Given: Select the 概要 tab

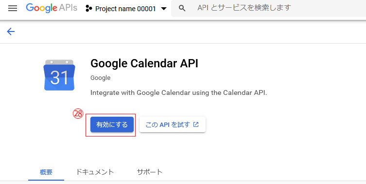Looking at the screenshot, I should click(46, 172).
